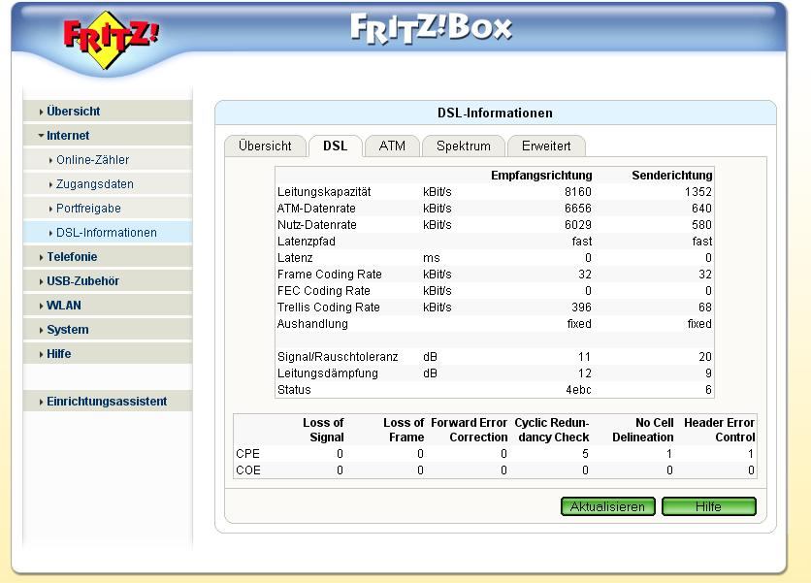This screenshot has height=583, width=811.
Task: Click the Empfangsrichtung column header
Action: 541,176
